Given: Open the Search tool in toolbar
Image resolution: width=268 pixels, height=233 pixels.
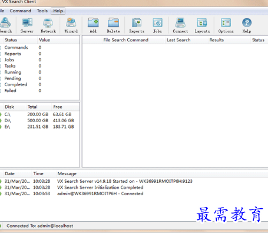Looking at the screenshot, I should pyautogui.click(x=5, y=25).
